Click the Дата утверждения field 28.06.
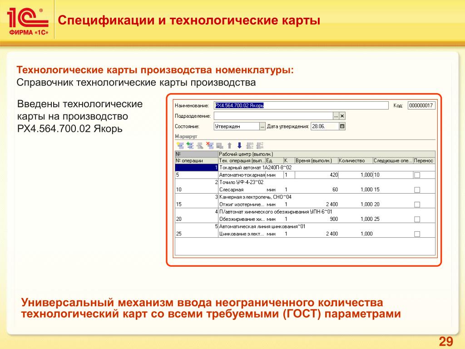Screen dimensions: 465x349 point(324,126)
